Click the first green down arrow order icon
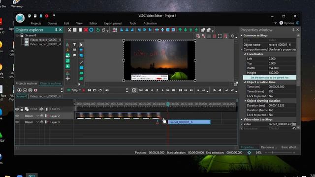The width and height of the screenshot is (315, 177). [186, 30]
